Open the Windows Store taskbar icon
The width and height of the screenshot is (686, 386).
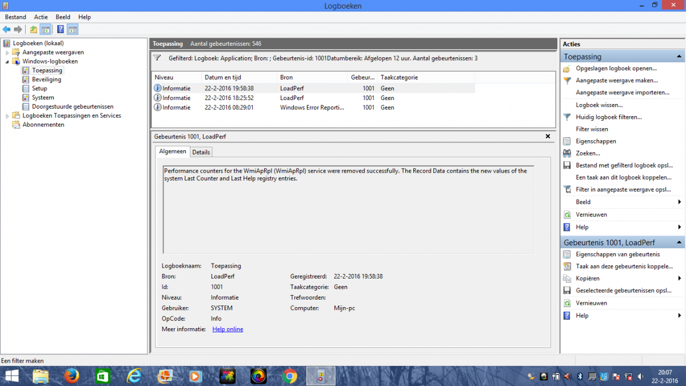(x=102, y=376)
